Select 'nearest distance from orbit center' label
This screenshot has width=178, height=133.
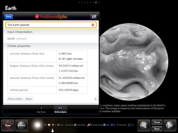[x=32, y=78]
